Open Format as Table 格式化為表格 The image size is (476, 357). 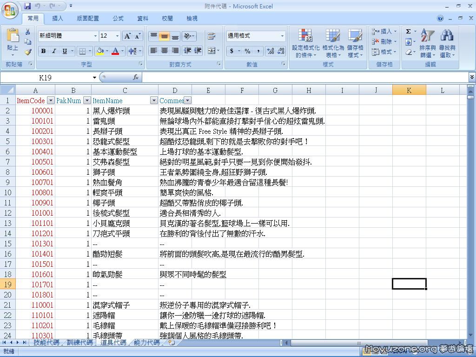pos(333,43)
